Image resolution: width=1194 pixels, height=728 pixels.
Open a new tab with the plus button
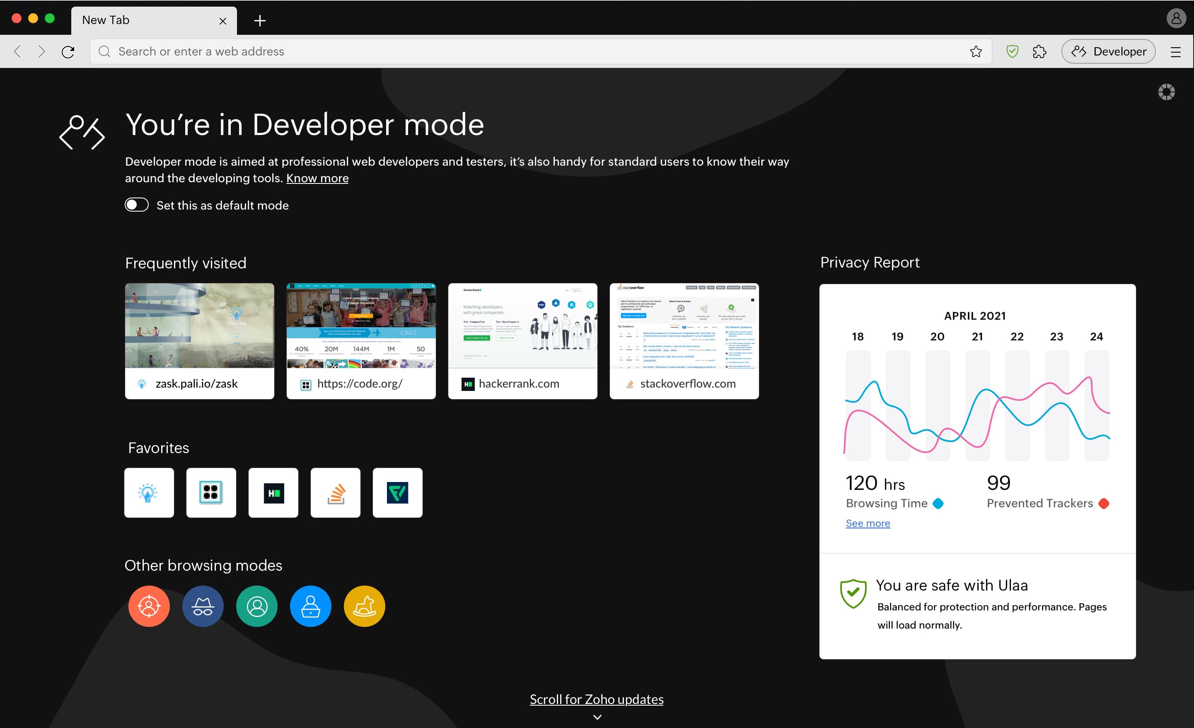(x=260, y=21)
